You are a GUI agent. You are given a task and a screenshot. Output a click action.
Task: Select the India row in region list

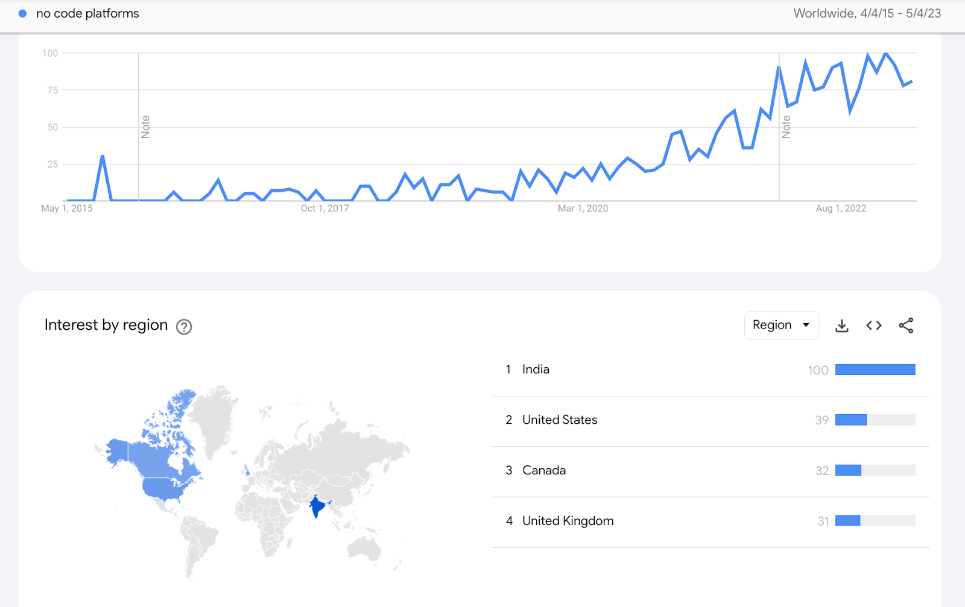[710, 370]
